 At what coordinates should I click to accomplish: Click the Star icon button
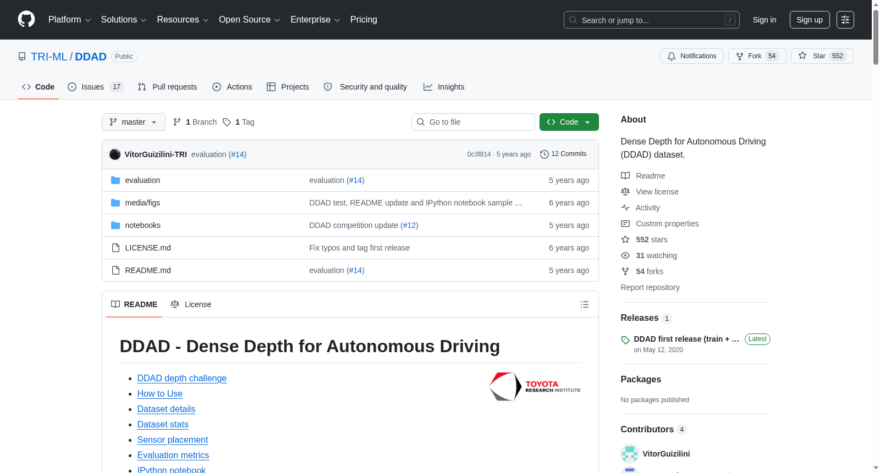tap(802, 56)
